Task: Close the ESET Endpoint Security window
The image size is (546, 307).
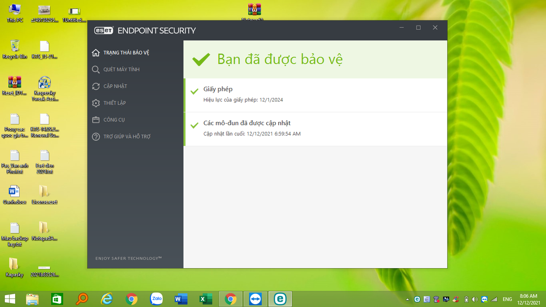Action: pyautogui.click(x=435, y=28)
